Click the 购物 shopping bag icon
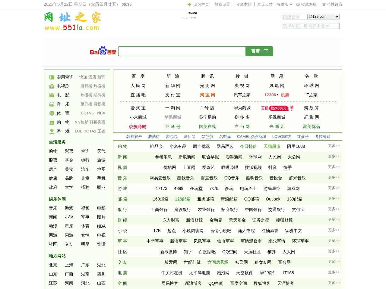Screen dimensions: 386x289 [52, 122]
